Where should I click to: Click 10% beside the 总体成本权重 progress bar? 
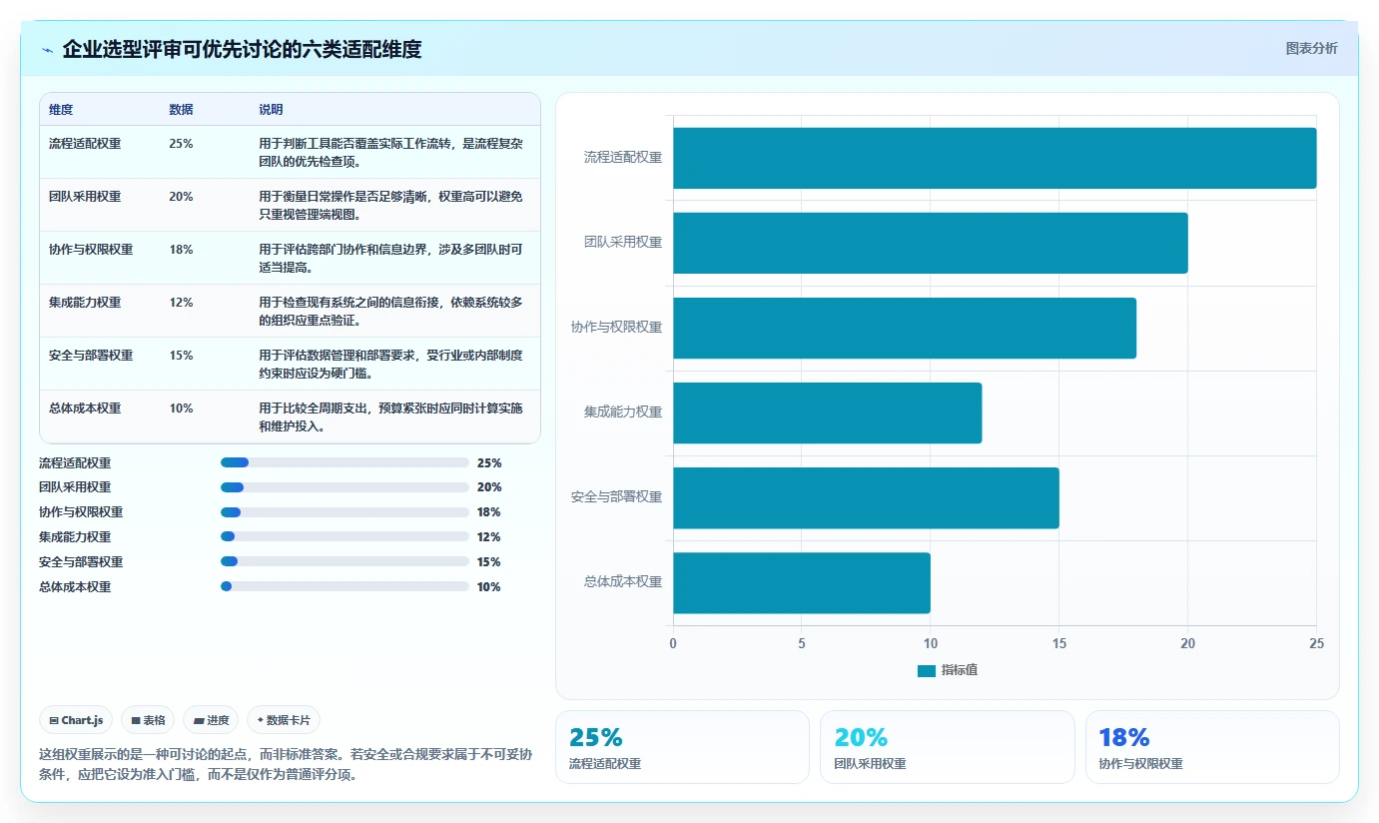pos(489,587)
